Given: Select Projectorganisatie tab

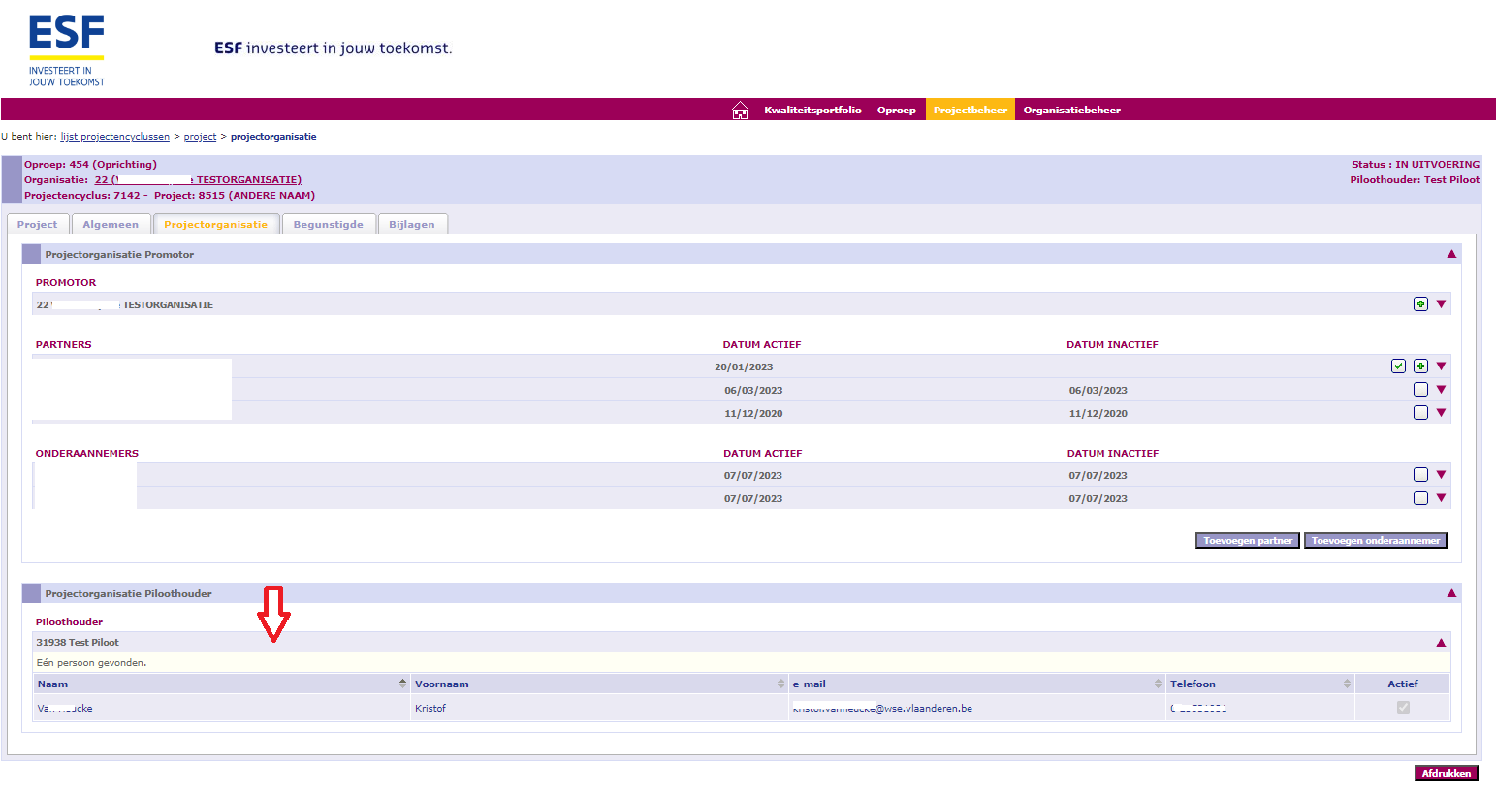Looking at the screenshot, I should click(216, 225).
